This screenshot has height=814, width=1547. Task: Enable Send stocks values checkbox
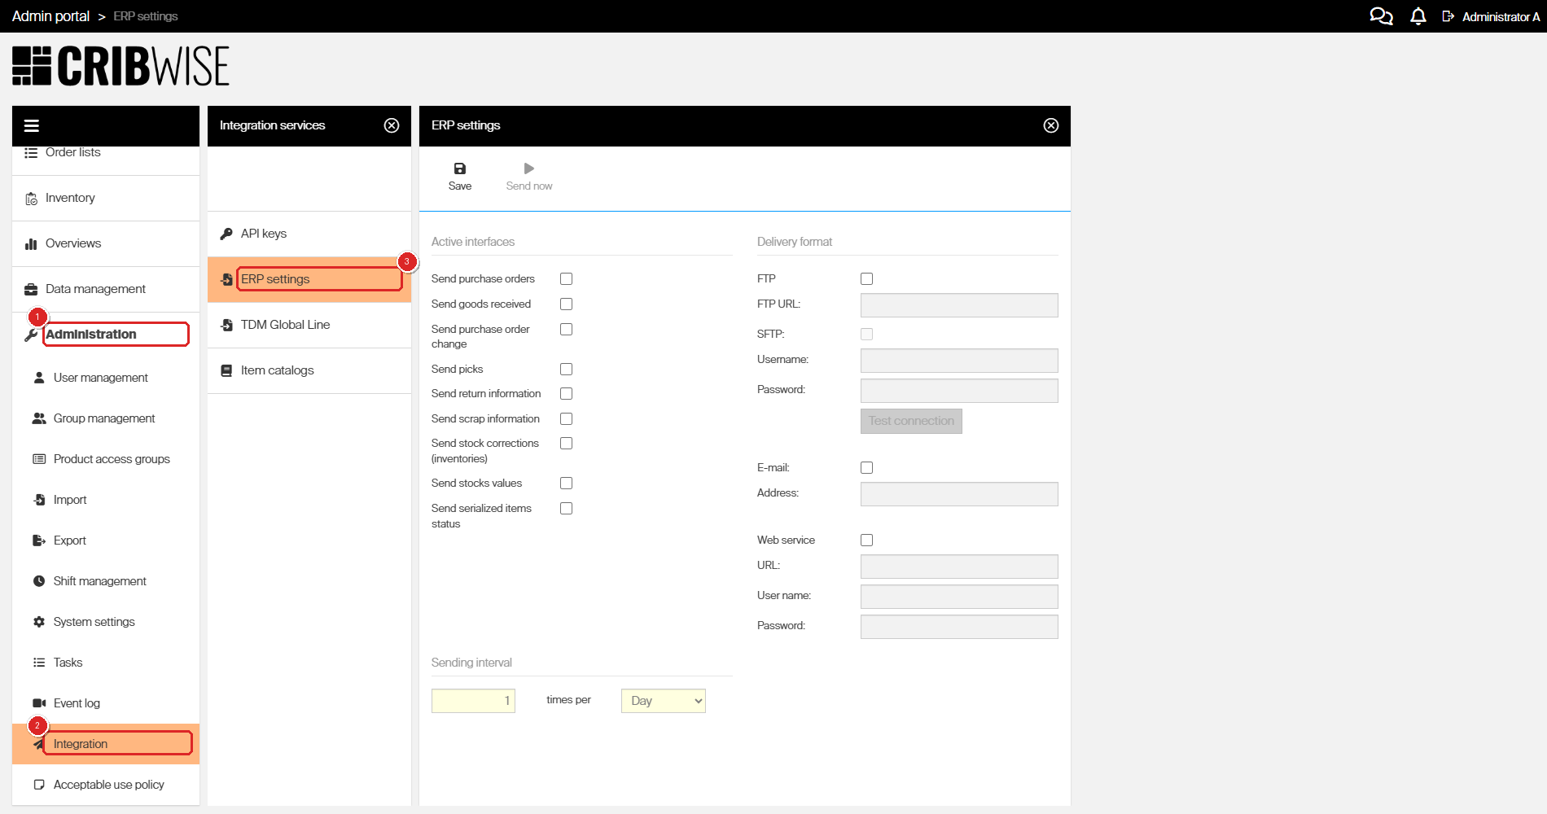click(567, 484)
